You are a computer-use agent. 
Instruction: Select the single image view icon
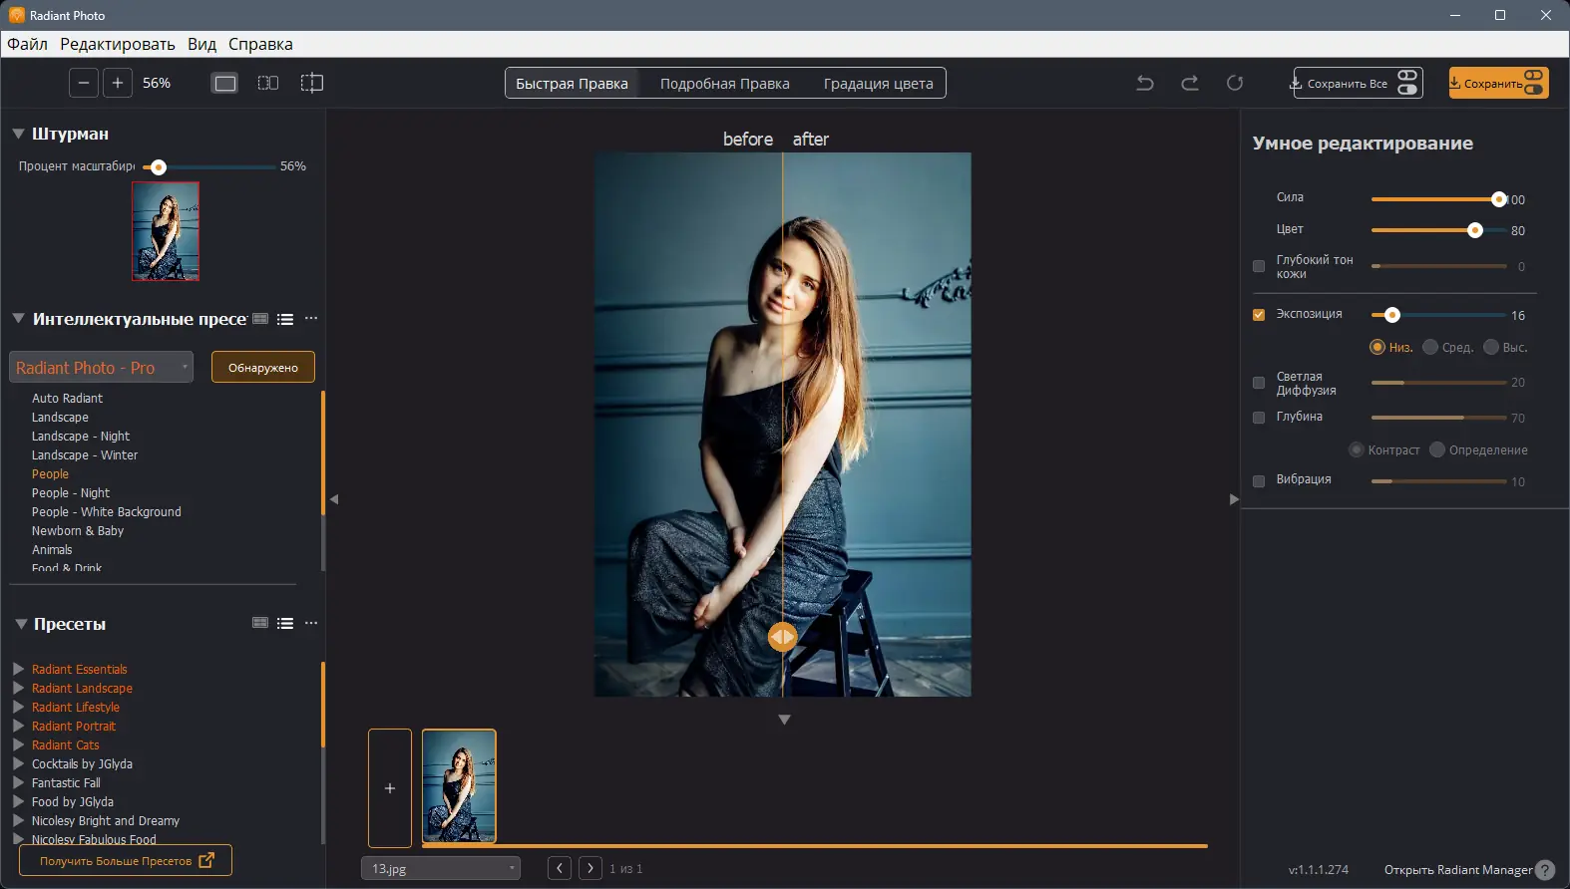[225, 83]
